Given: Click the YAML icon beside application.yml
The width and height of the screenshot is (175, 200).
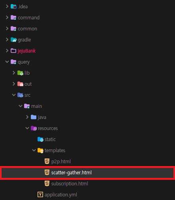Looking at the screenshot, I should 40,194.
